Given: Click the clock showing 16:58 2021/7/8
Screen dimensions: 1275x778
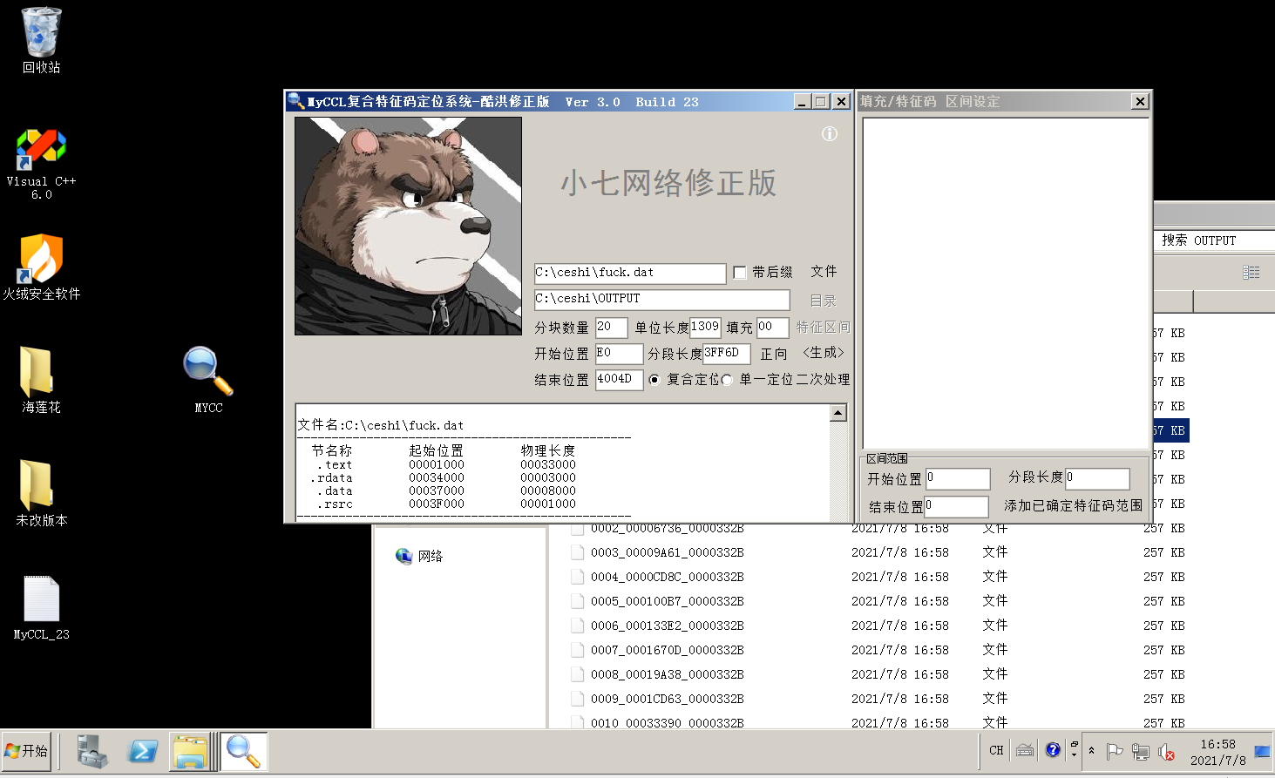Looking at the screenshot, I should [x=1217, y=752].
